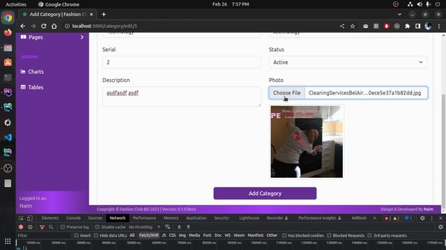Check 3rd-party requests box

(x=370, y=235)
